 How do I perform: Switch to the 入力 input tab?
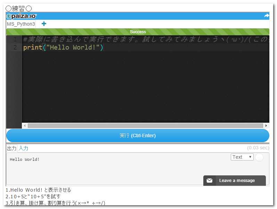23,148
